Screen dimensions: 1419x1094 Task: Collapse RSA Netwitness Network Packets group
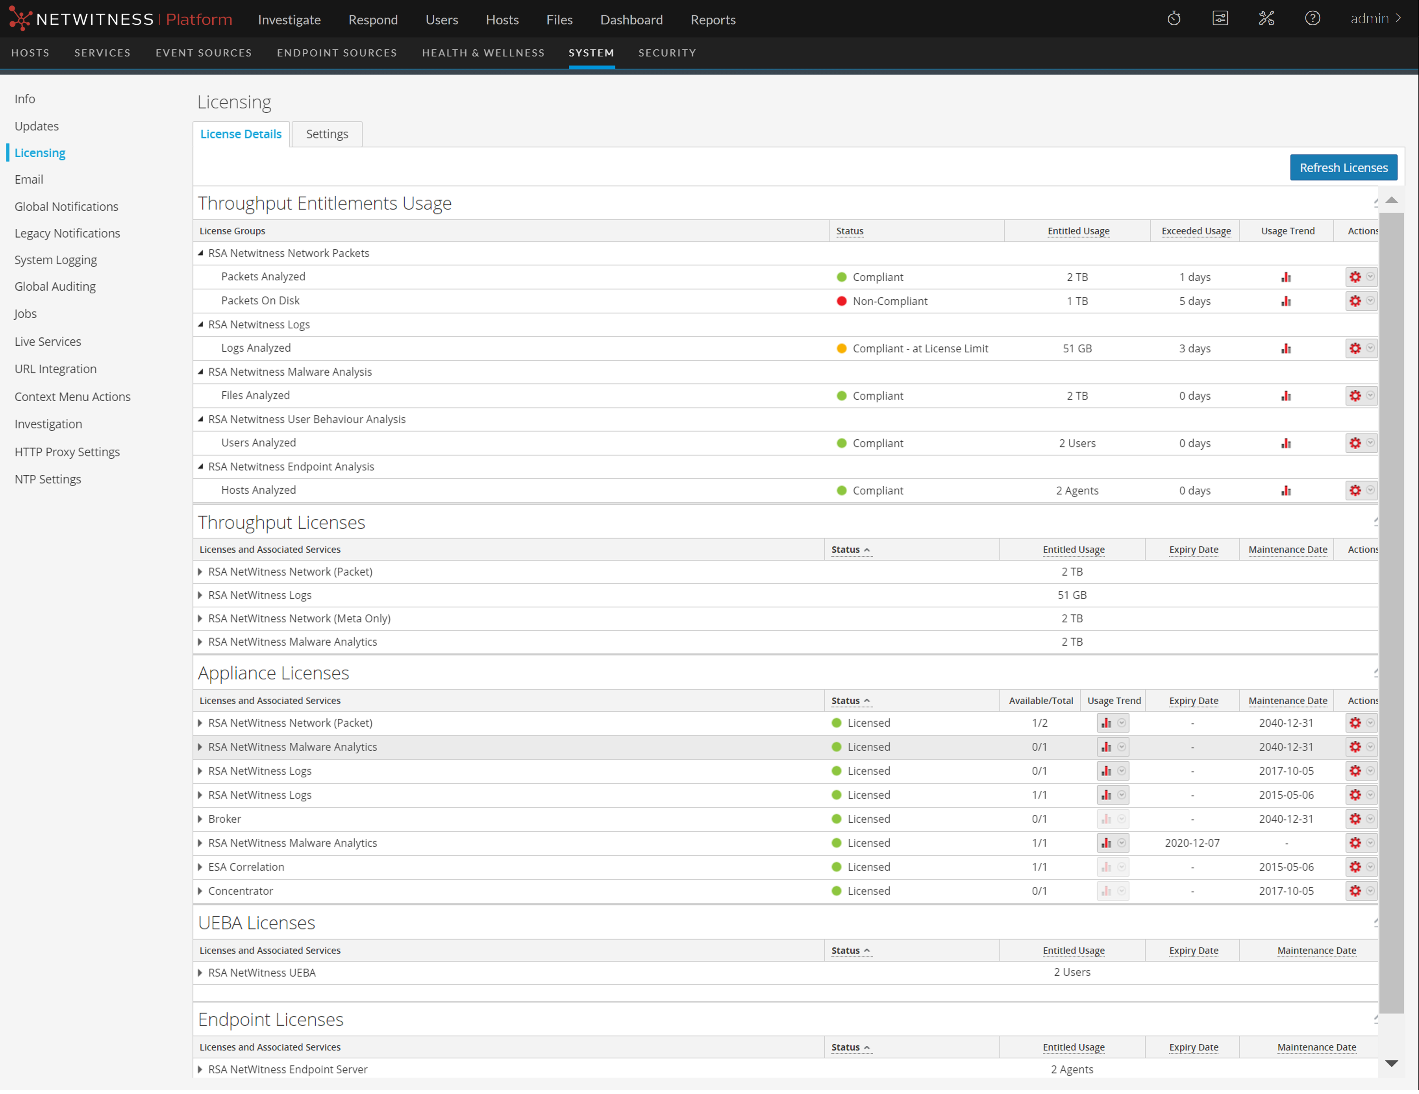[x=201, y=253]
